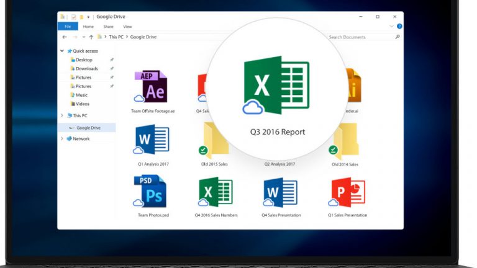This screenshot has height=268, width=477.
Task: Switch to the Home ribbon tab
Action: click(88, 27)
